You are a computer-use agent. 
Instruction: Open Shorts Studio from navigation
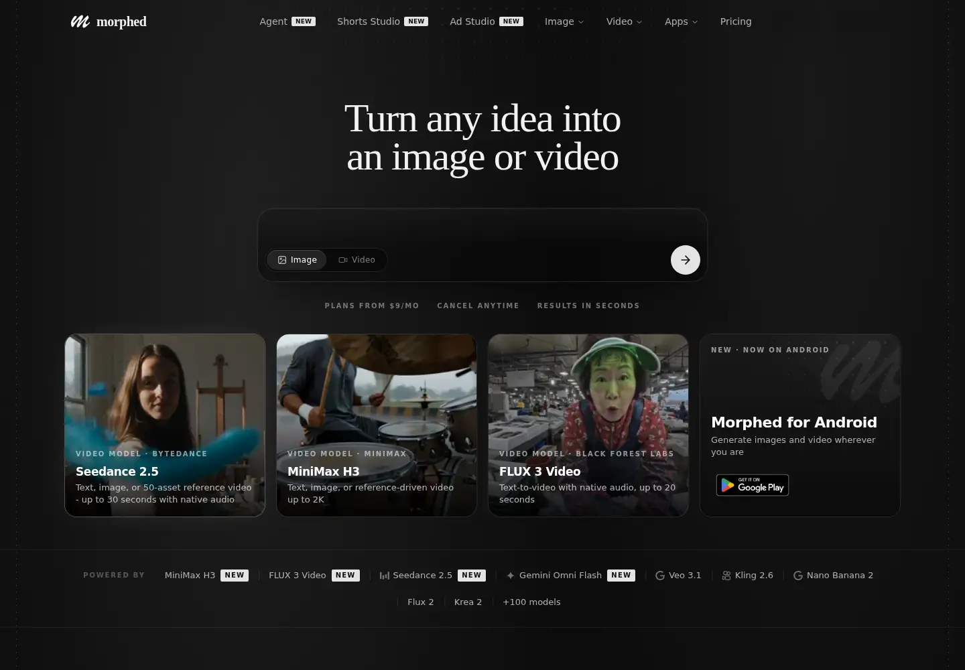coord(383,21)
